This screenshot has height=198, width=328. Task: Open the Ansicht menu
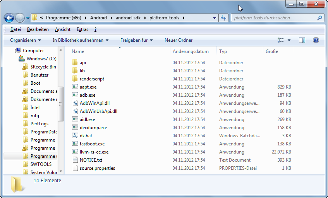coord(63,29)
